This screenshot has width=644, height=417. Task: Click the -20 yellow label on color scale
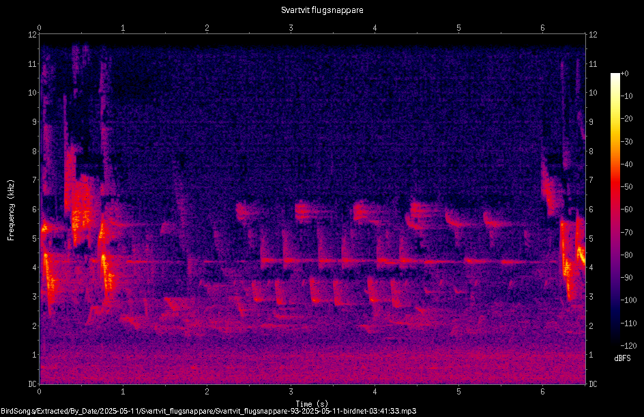click(626, 119)
